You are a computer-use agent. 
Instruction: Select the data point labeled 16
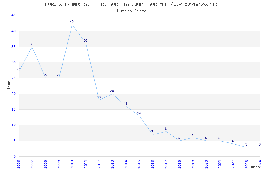click(x=126, y=104)
